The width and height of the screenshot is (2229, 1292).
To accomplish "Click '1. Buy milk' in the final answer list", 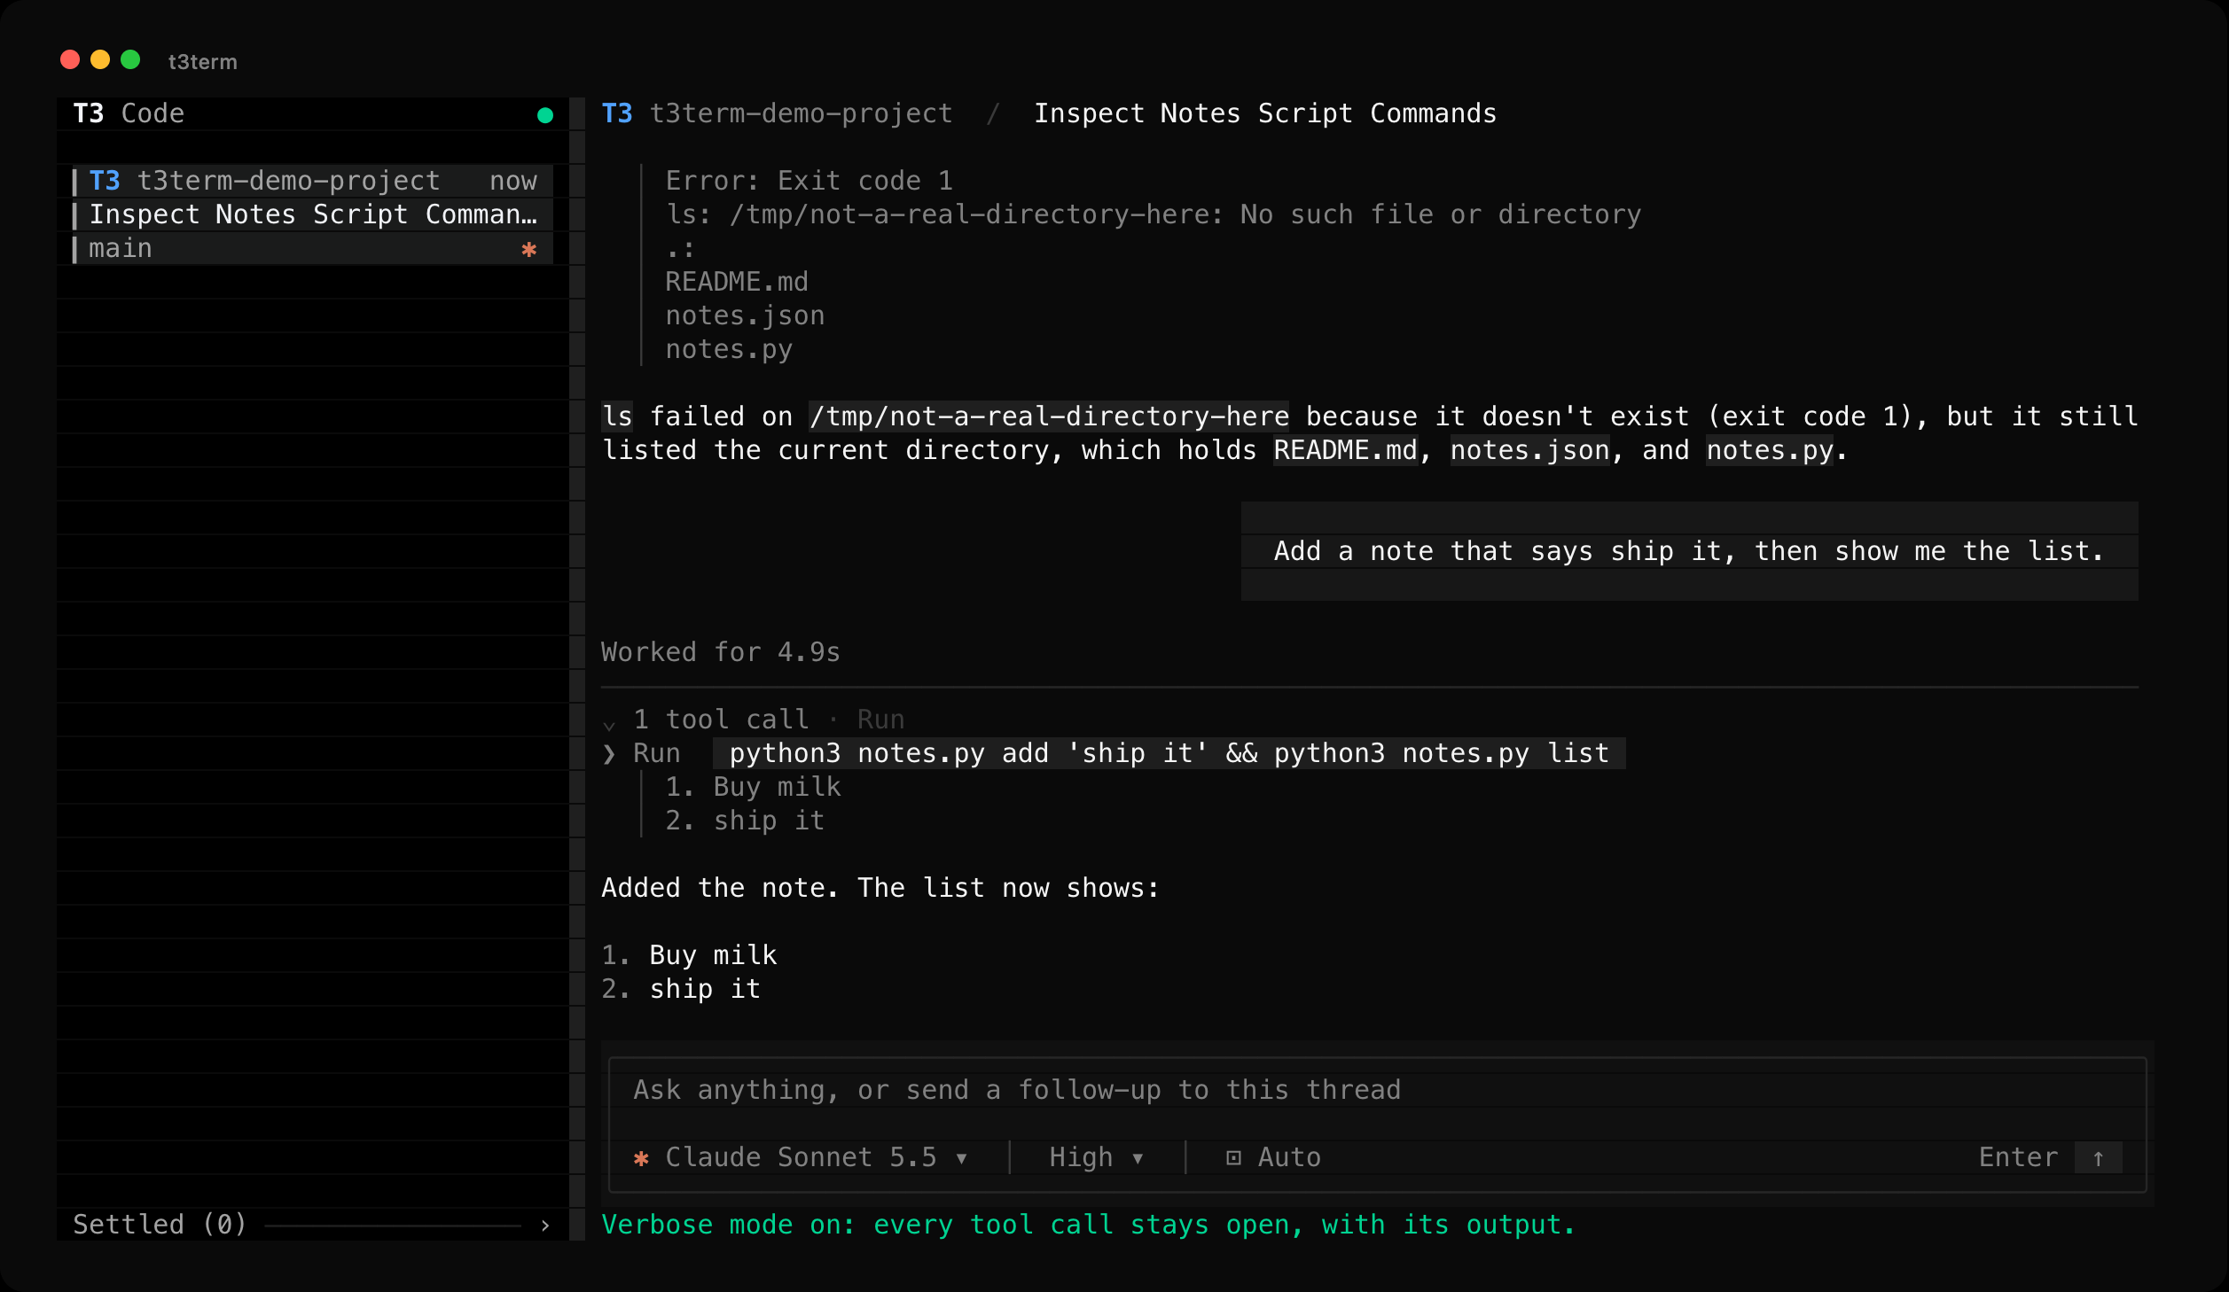I will pos(689,955).
